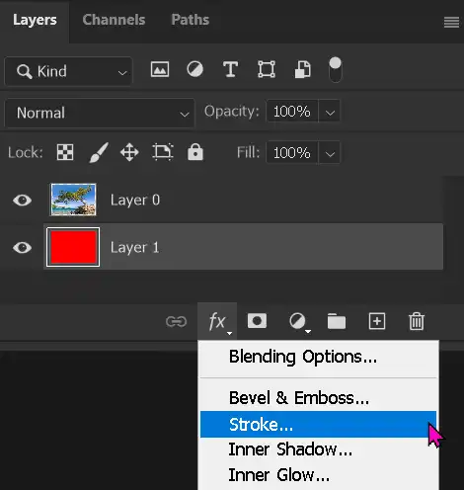Filter for adjustment layers icon

[195, 69]
